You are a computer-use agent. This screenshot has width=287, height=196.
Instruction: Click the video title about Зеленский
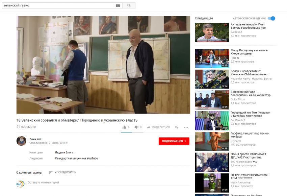coord(77,120)
